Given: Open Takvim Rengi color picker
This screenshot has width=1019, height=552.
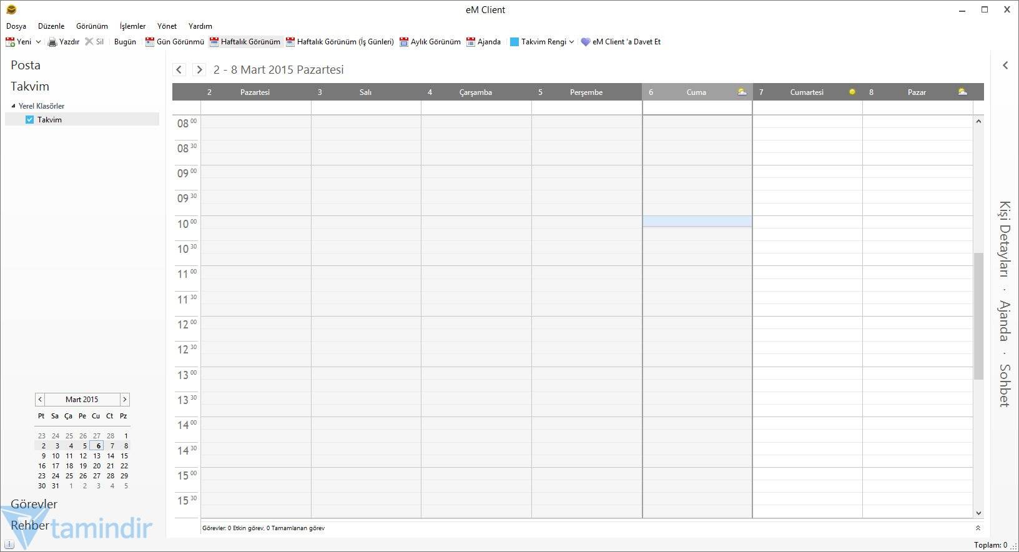Looking at the screenshot, I should click(541, 42).
